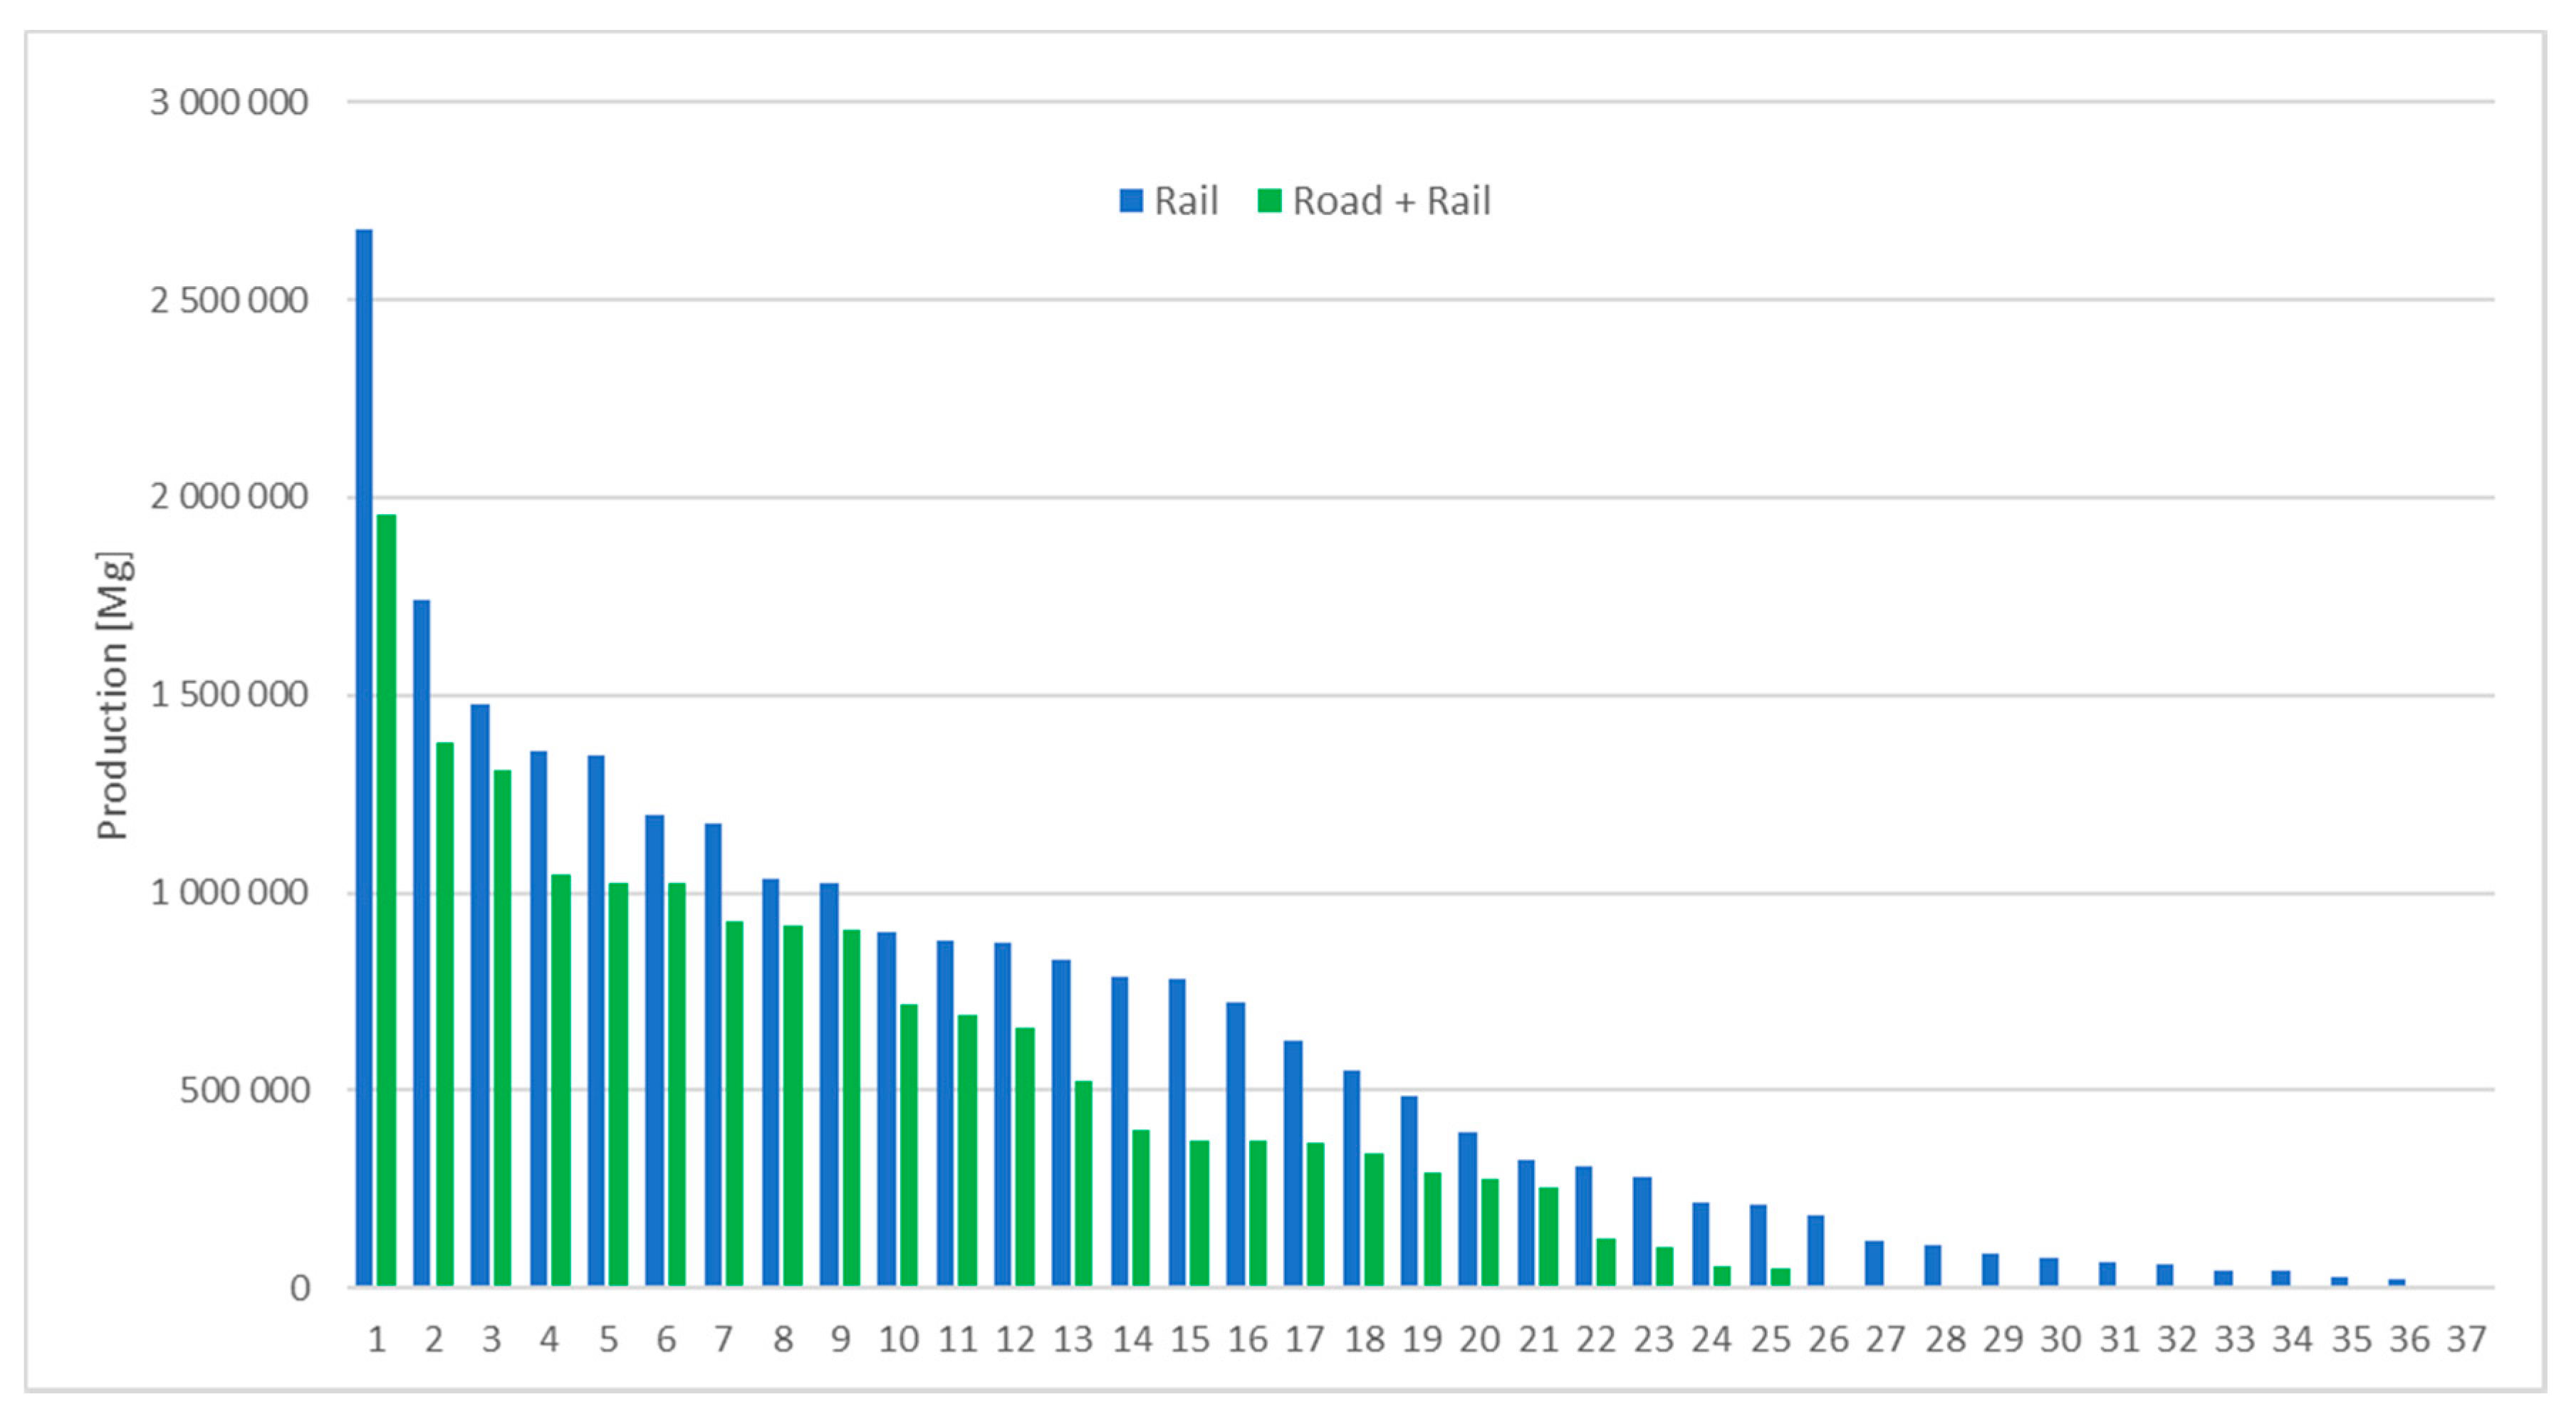Click the Rail legend label
Screen dimensions: 2576x1414
point(1186,201)
